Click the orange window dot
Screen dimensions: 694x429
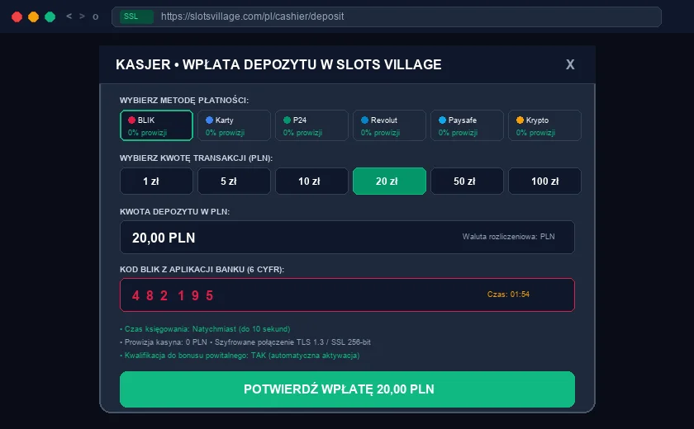pos(33,16)
